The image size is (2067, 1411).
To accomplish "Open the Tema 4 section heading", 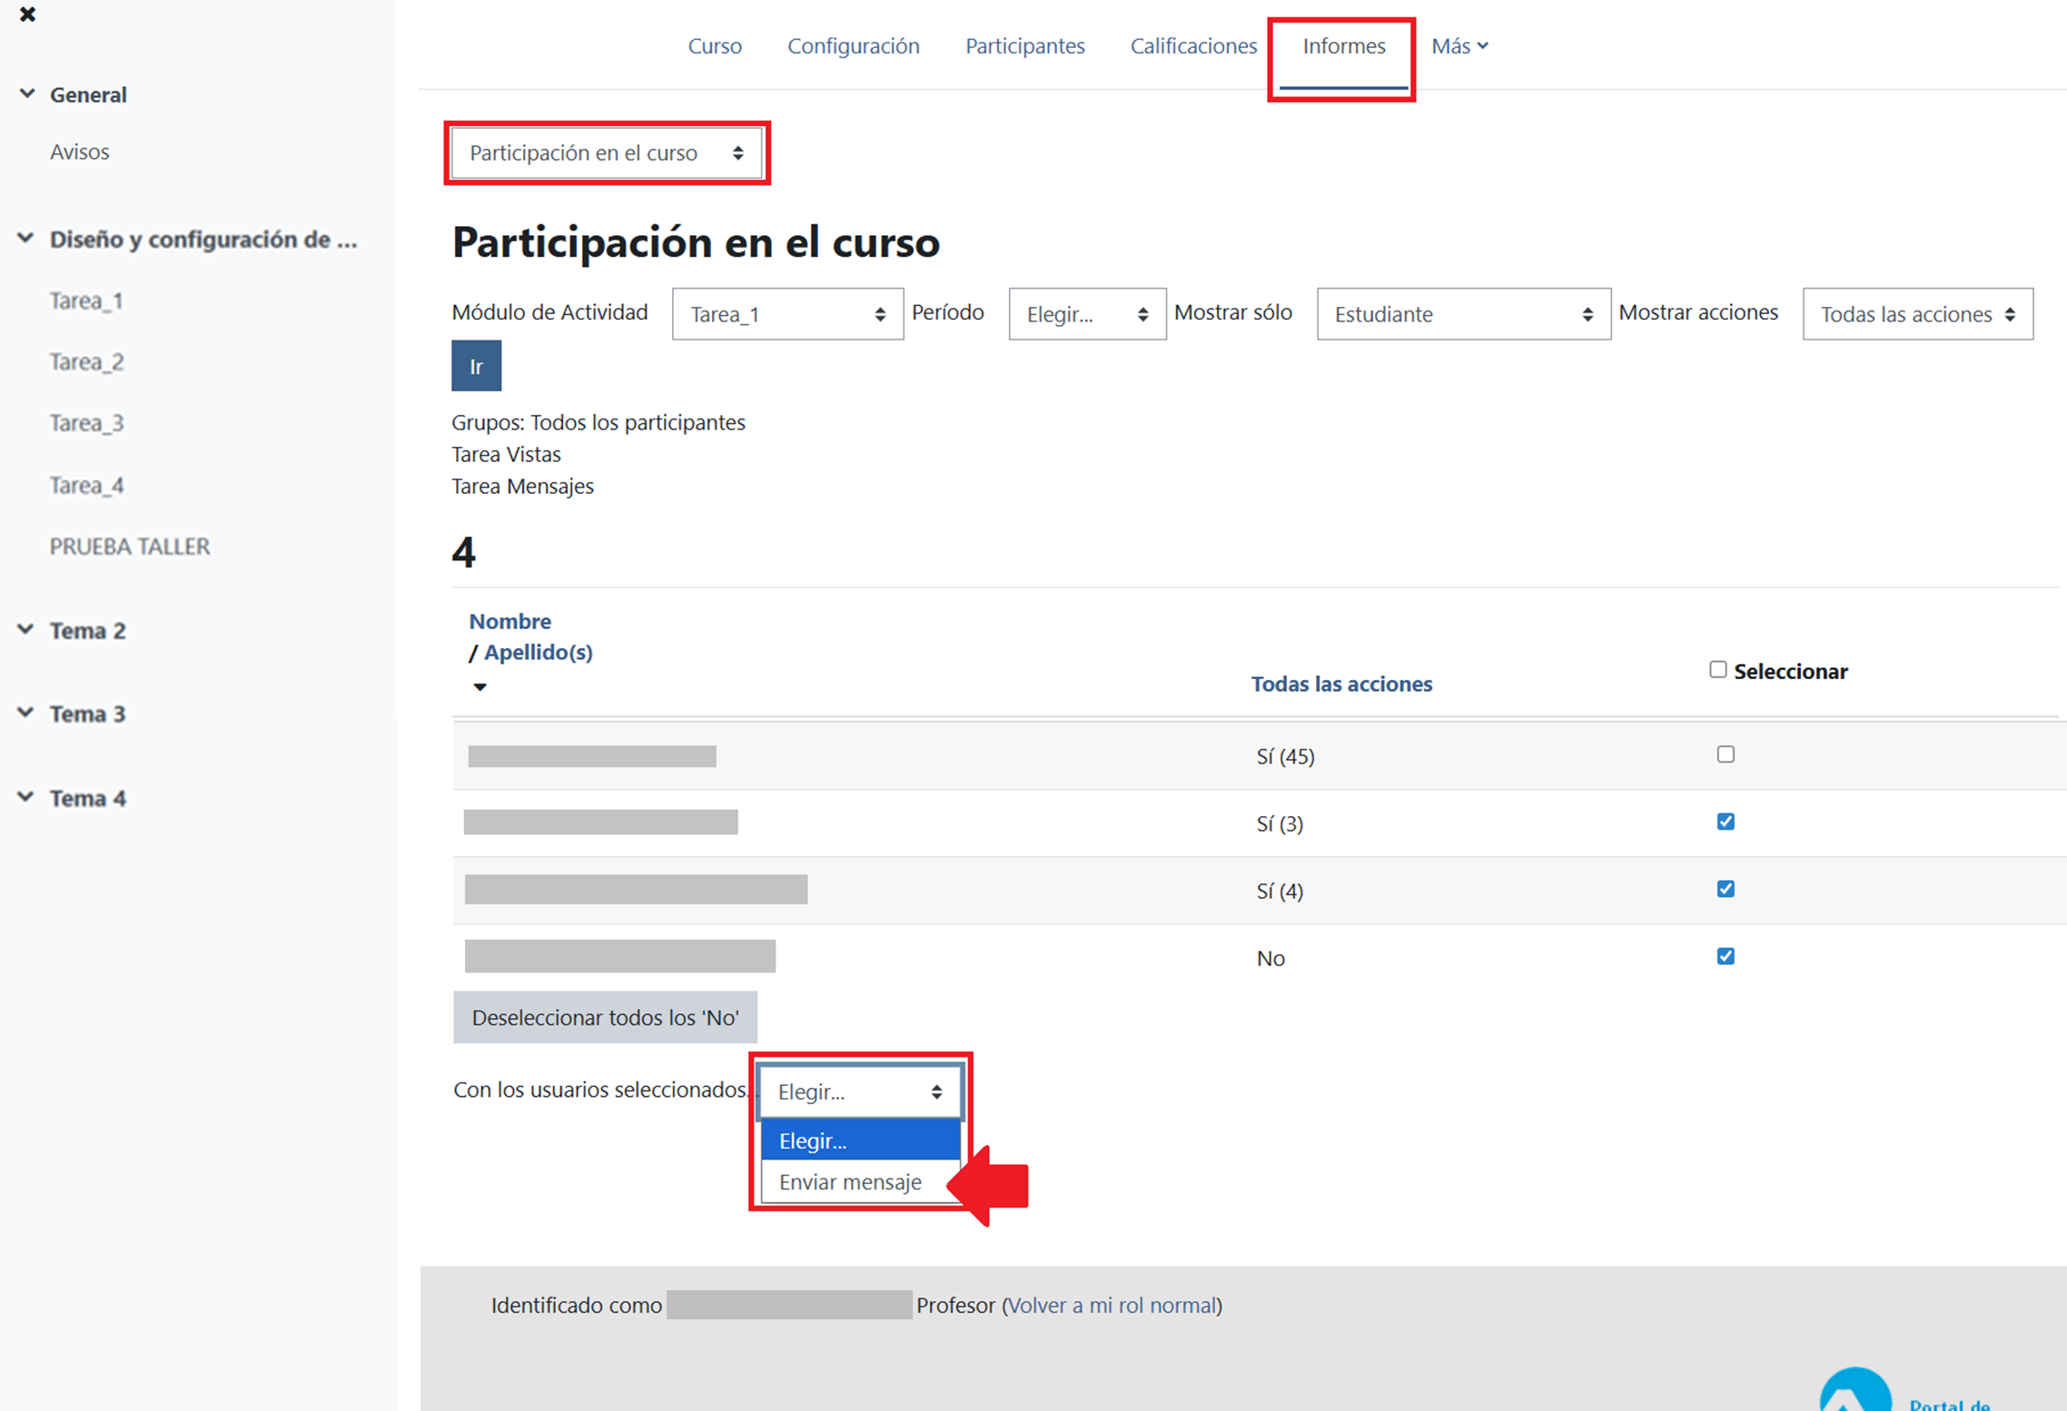I will coord(87,798).
